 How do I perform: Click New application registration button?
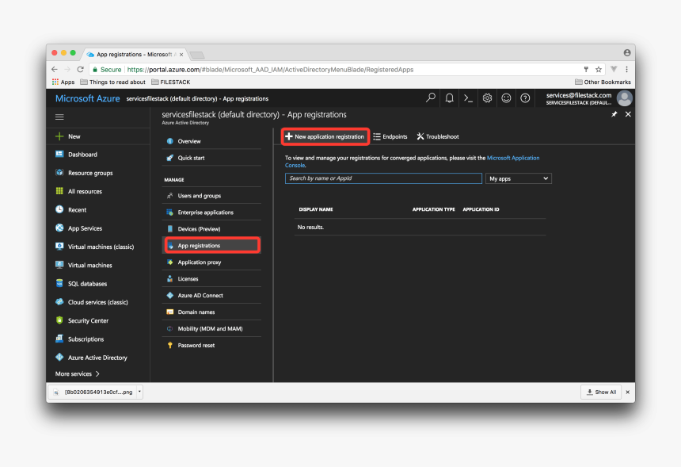(325, 136)
